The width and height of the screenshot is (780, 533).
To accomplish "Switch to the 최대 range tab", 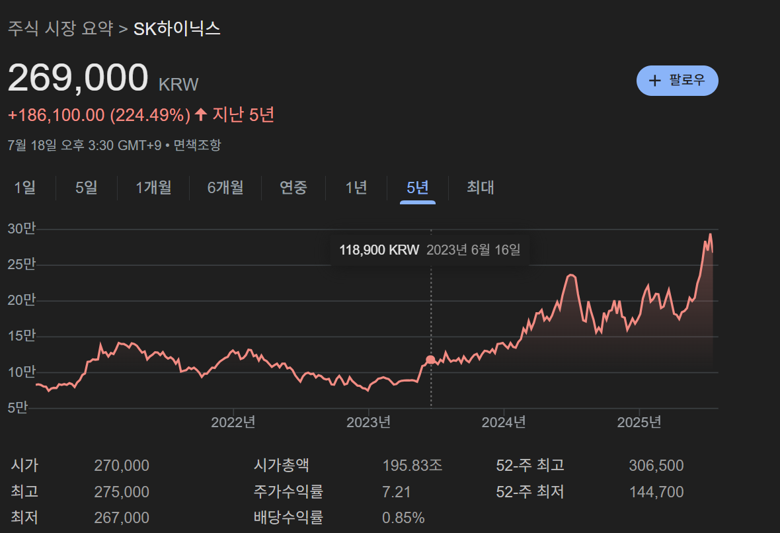I will pos(480,188).
